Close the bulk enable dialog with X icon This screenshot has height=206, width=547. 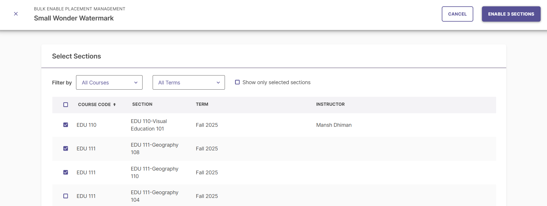pos(16,14)
